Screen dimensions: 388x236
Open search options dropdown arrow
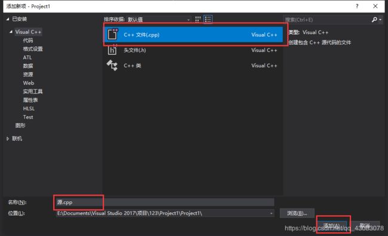(380, 20)
